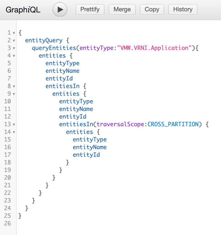Click entityName field on line 16
Viewport: 221px width, 235px height.
[x=89, y=147]
